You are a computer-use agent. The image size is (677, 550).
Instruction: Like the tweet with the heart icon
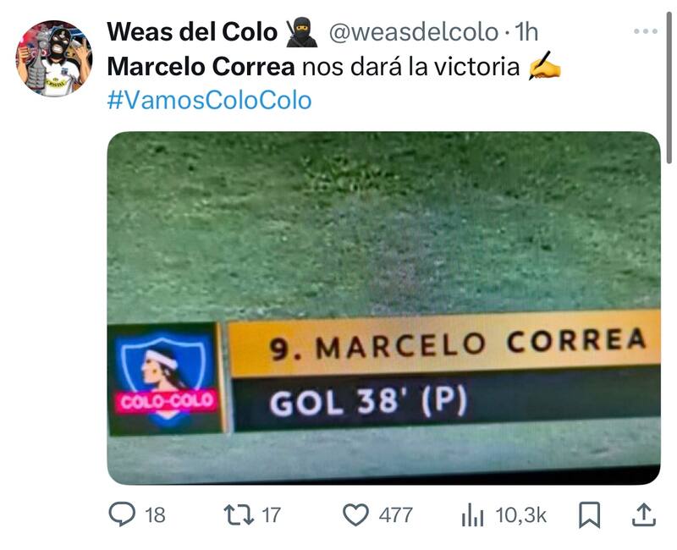pos(355,515)
